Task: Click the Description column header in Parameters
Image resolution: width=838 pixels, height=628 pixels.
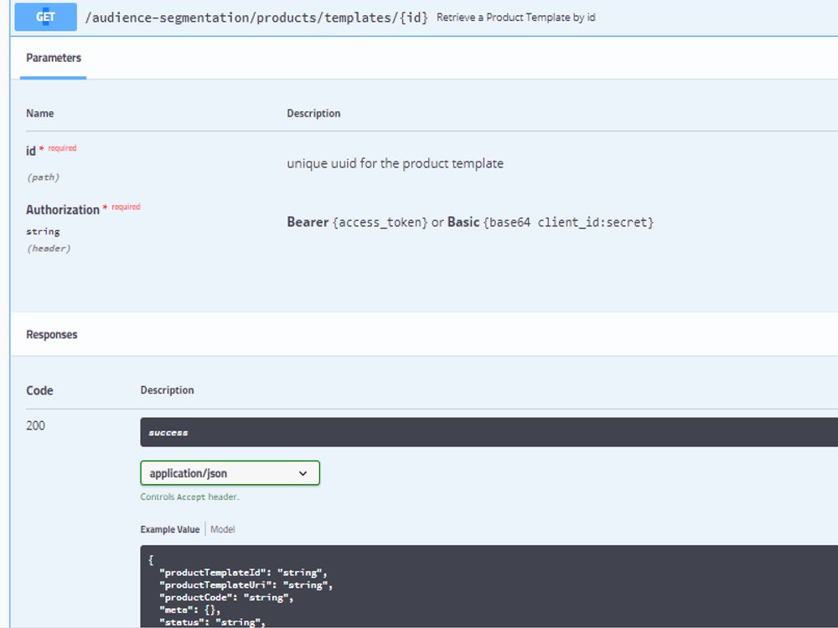Action: pos(313,113)
